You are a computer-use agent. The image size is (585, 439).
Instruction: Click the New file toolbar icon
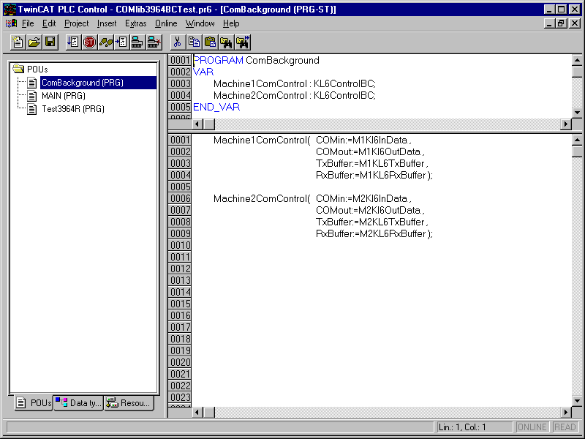(x=18, y=42)
